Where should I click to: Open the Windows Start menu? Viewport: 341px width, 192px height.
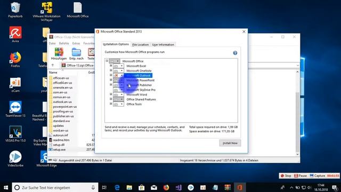click(6, 187)
